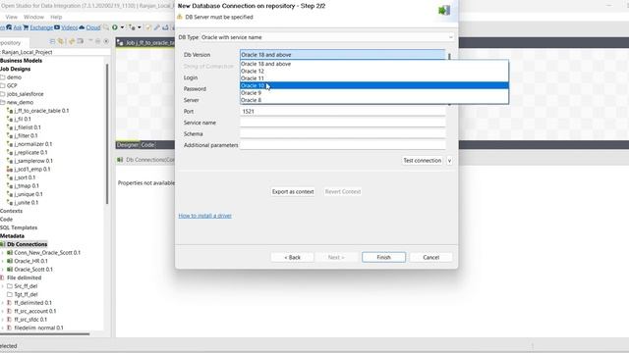Click the first repository panel toolbar icon

pyautogui.click(x=52, y=41)
